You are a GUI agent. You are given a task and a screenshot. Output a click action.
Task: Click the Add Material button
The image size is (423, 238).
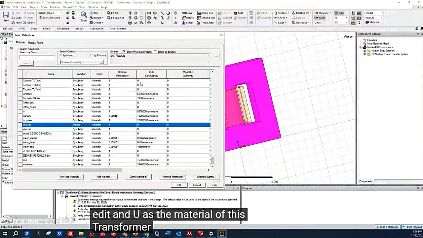pos(103,177)
